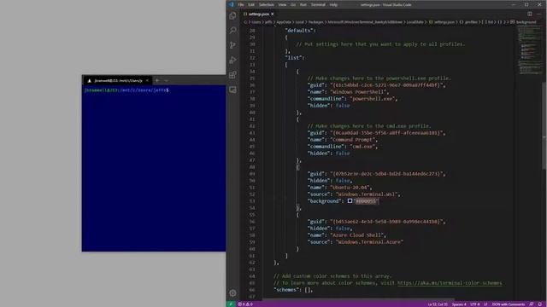
Task: Open the aka.ms terminal color schemes link
Action: pos(450,283)
